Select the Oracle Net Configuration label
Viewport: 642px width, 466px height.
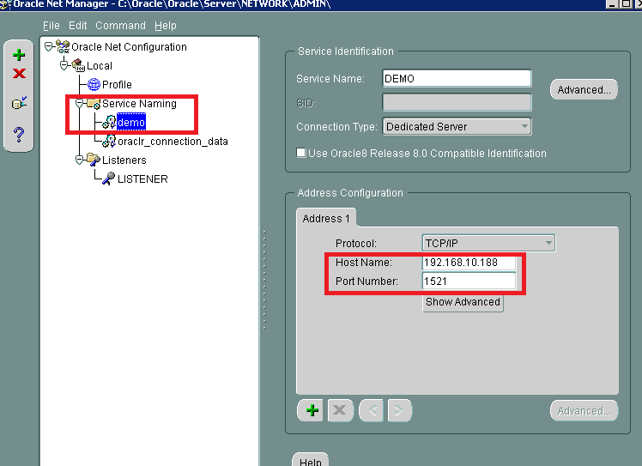click(x=129, y=47)
